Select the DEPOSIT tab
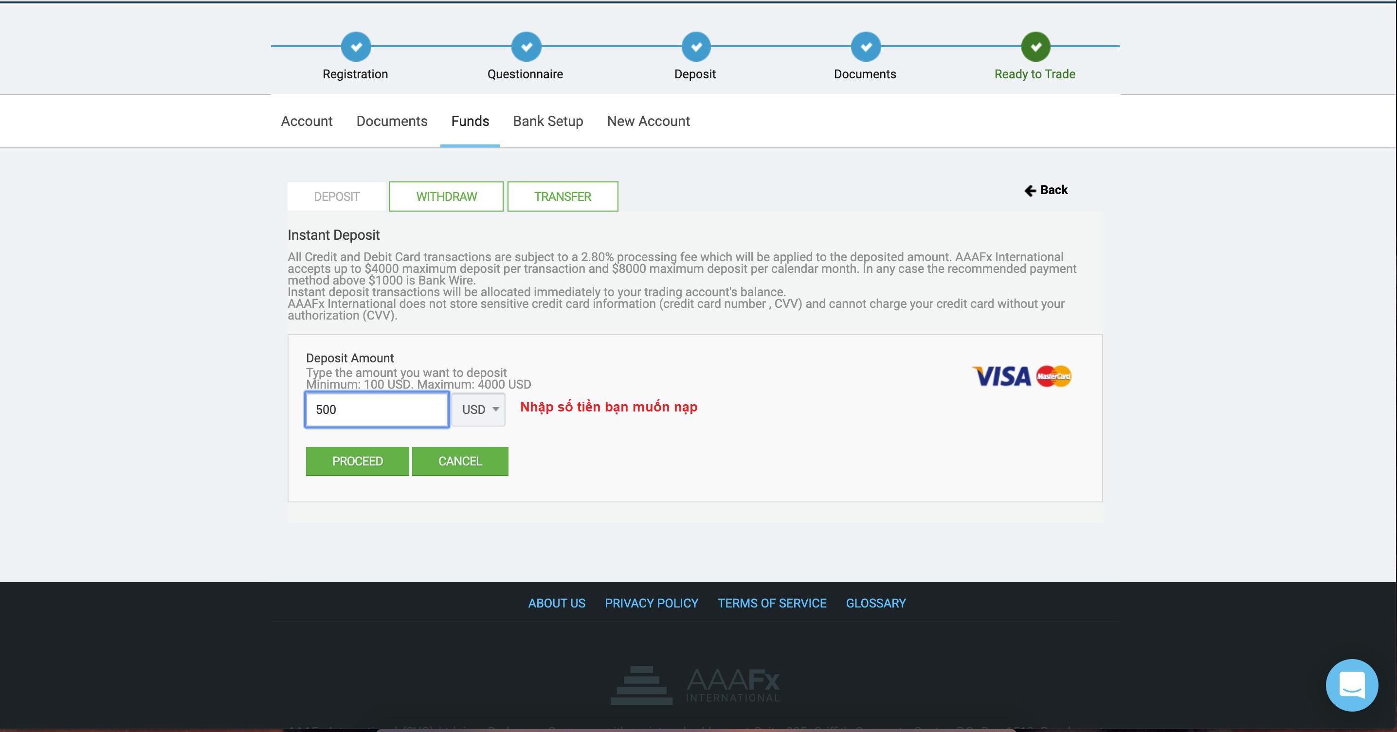 (335, 196)
